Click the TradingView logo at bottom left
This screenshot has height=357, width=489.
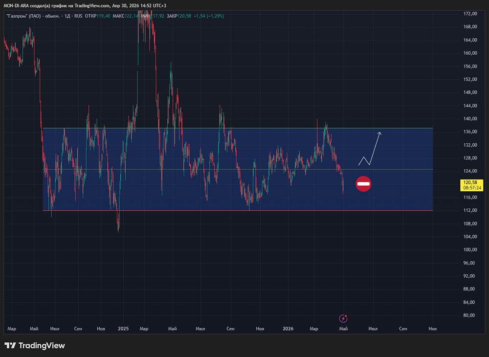(x=35, y=346)
